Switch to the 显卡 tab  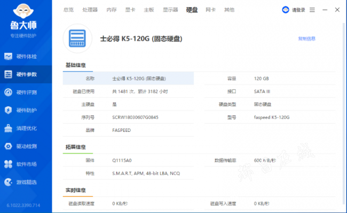point(130,10)
